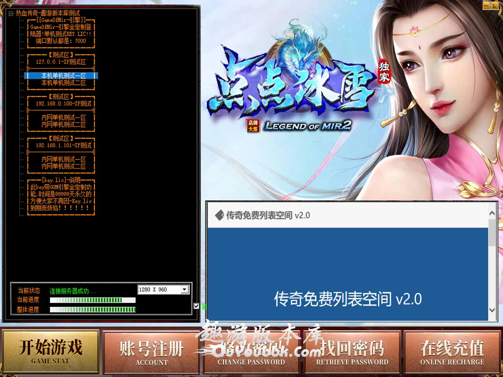Open 在线充值 Online Recharge
The height and width of the screenshot is (377, 503).
tap(452, 351)
